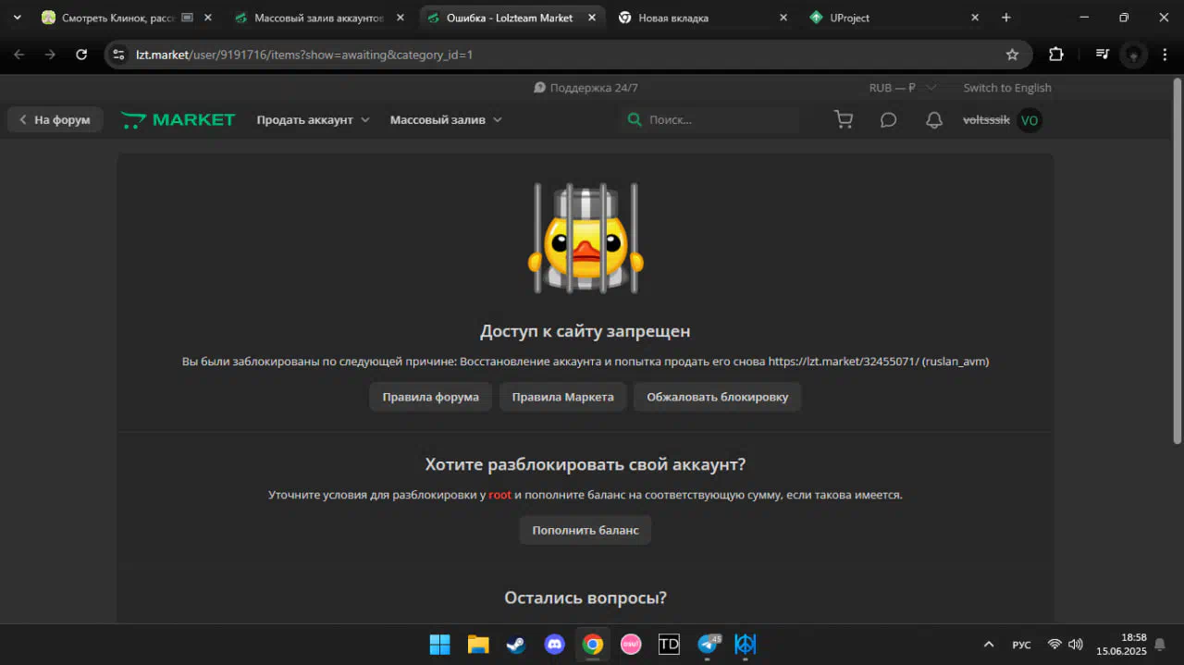
Task: Click the voltsssik username
Action: tap(986, 119)
